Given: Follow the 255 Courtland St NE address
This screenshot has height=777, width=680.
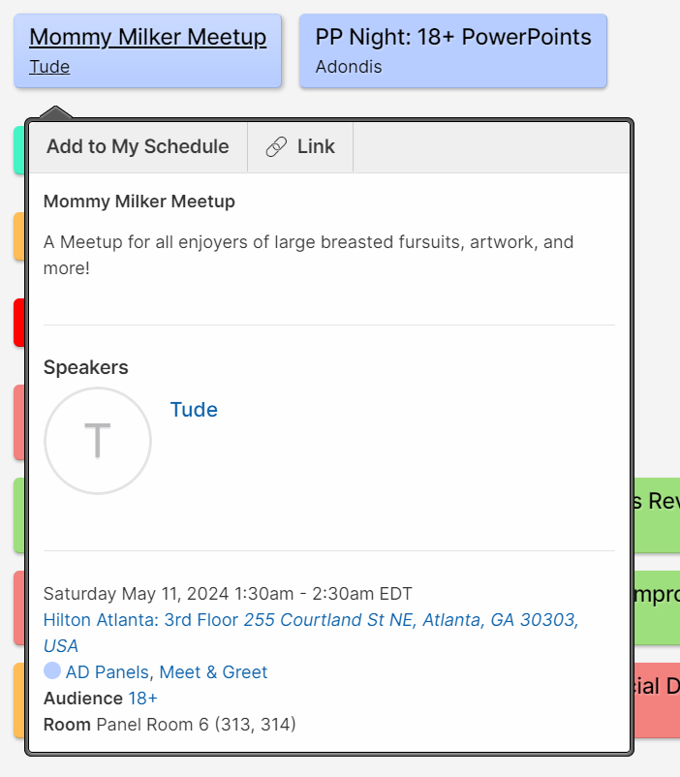Looking at the screenshot, I should [410, 620].
